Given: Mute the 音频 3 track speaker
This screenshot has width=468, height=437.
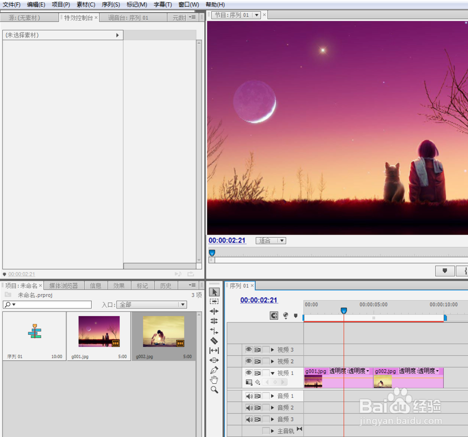Looking at the screenshot, I should pos(249,419).
